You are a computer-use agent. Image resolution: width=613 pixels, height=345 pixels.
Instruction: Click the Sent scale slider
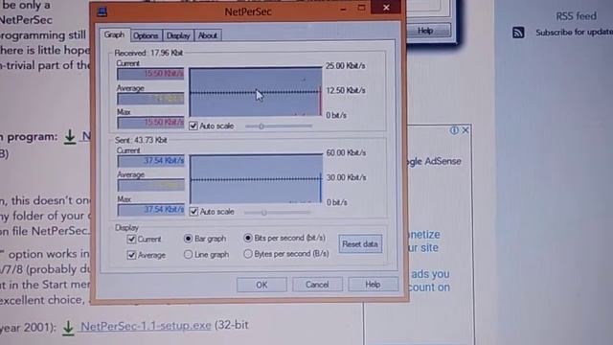[277, 213]
